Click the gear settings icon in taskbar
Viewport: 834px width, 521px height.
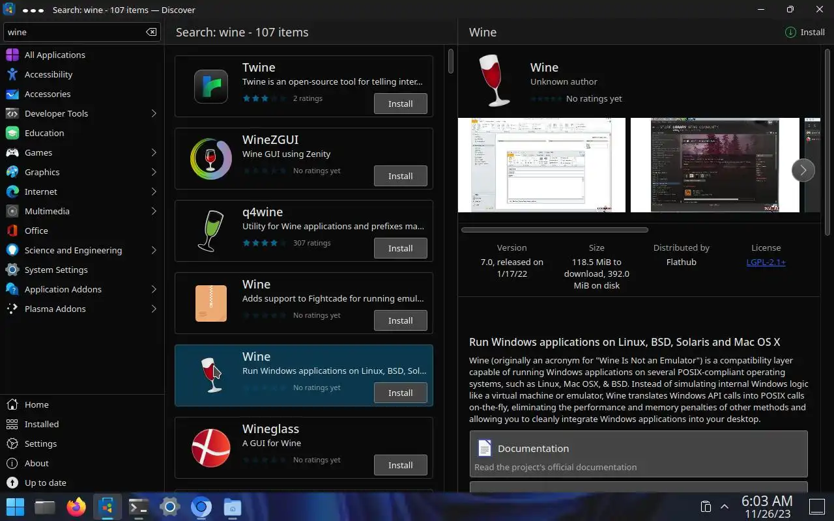tap(170, 507)
